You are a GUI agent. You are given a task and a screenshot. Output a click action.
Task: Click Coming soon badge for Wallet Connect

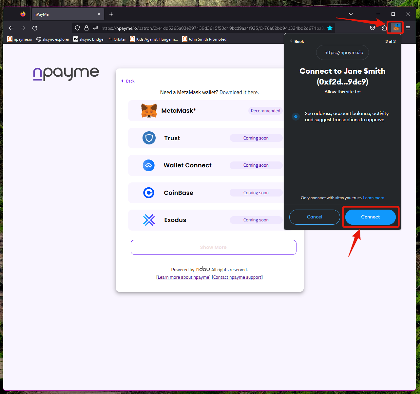click(256, 165)
